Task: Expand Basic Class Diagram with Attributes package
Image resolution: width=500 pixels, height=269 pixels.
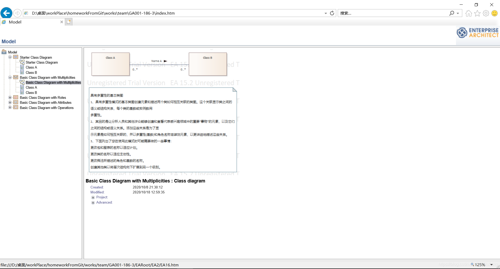Action: [x=10, y=102]
